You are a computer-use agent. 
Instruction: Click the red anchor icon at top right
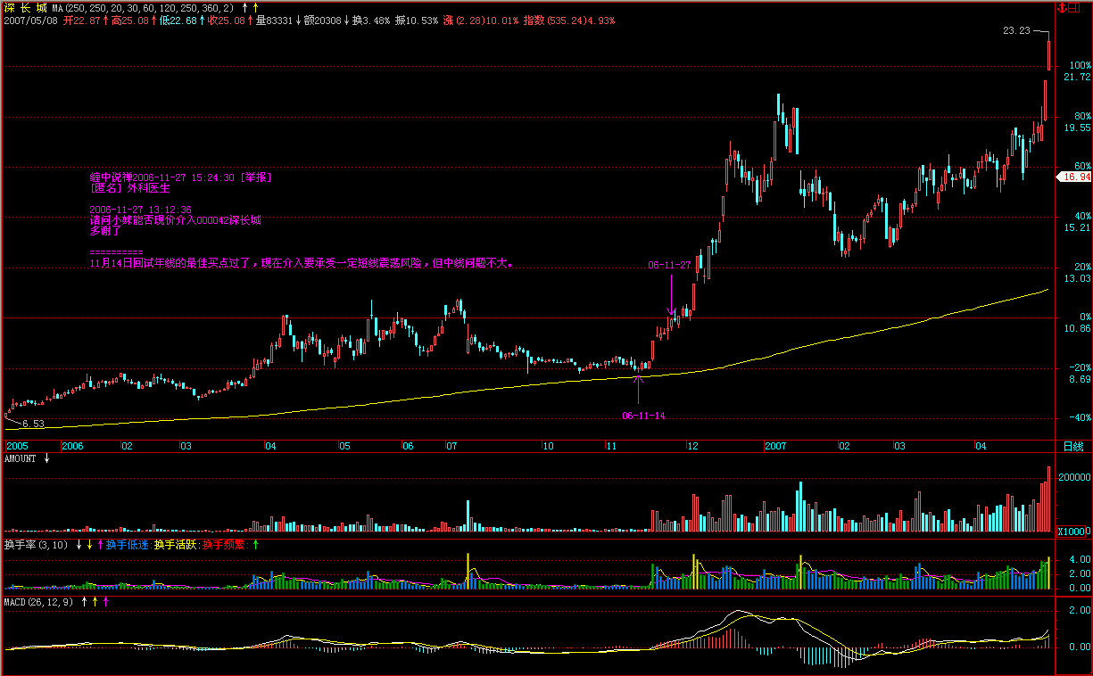click(1062, 8)
